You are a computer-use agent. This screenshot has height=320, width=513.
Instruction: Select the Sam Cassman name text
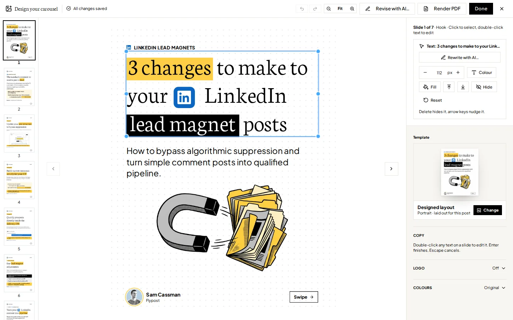click(x=163, y=295)
